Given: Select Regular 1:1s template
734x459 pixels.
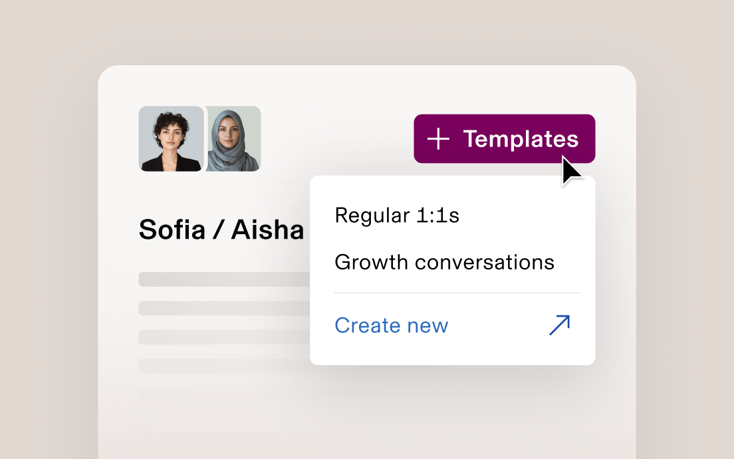Looking at the screenshot, I should pos(397,215).
